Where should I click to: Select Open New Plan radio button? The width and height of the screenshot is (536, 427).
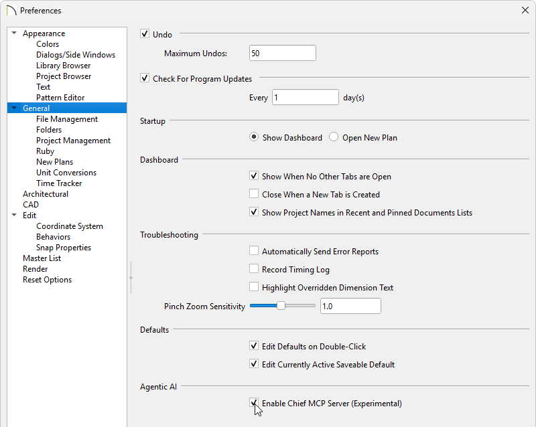[334, 137]
